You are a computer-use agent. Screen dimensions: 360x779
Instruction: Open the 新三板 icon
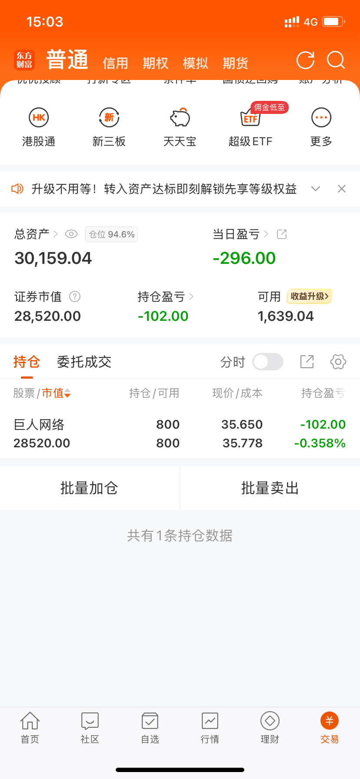109,118
